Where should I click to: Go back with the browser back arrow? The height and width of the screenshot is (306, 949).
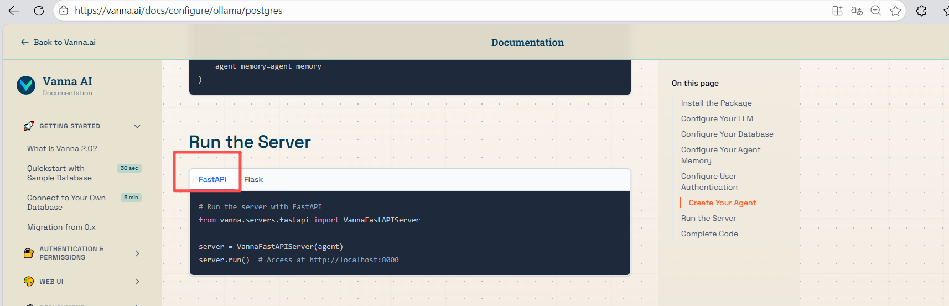point(14,11)
